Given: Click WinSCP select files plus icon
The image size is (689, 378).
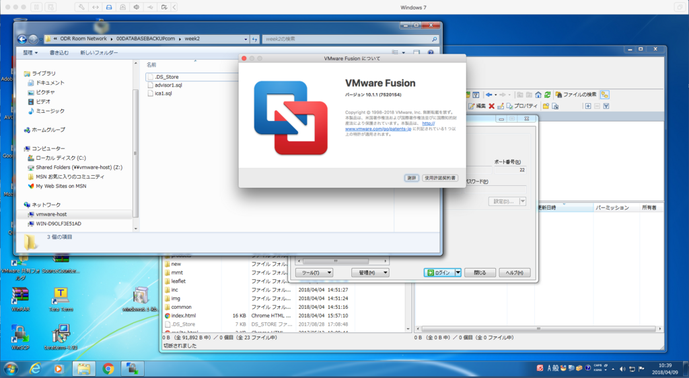Looking at the screenshot, I should click(x=588, y=106).
